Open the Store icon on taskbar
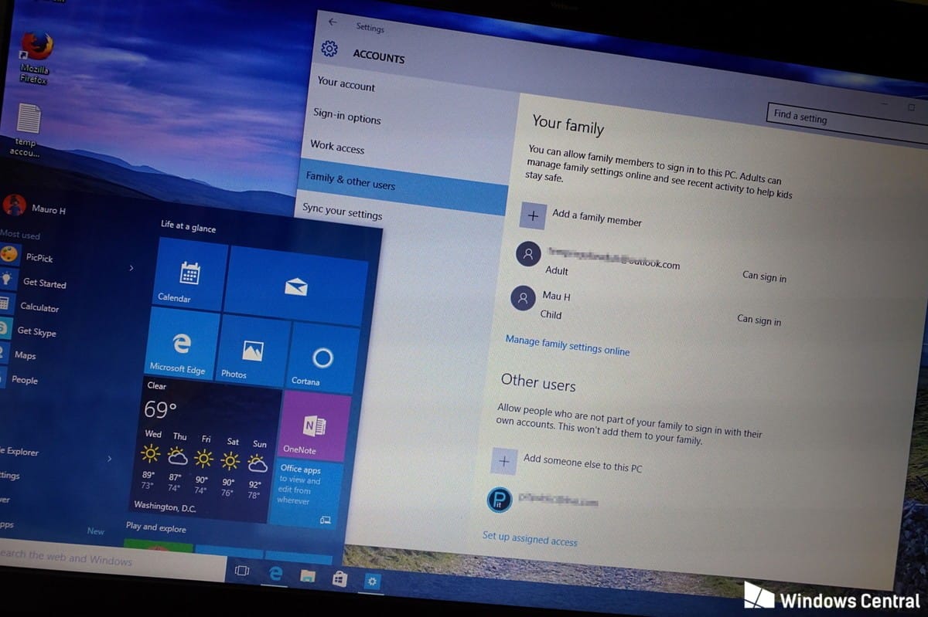 pyautogui.click(x=339, y=578)
